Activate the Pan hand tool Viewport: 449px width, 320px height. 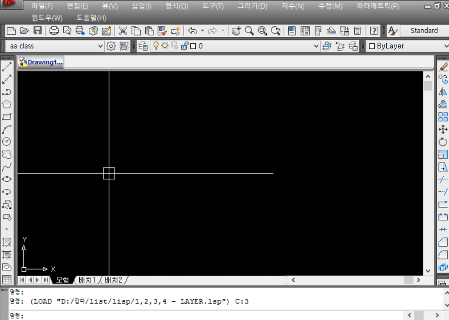point(236,30)
